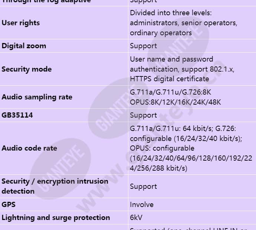Click the 'GB35114' row label

tap(17, 115)
